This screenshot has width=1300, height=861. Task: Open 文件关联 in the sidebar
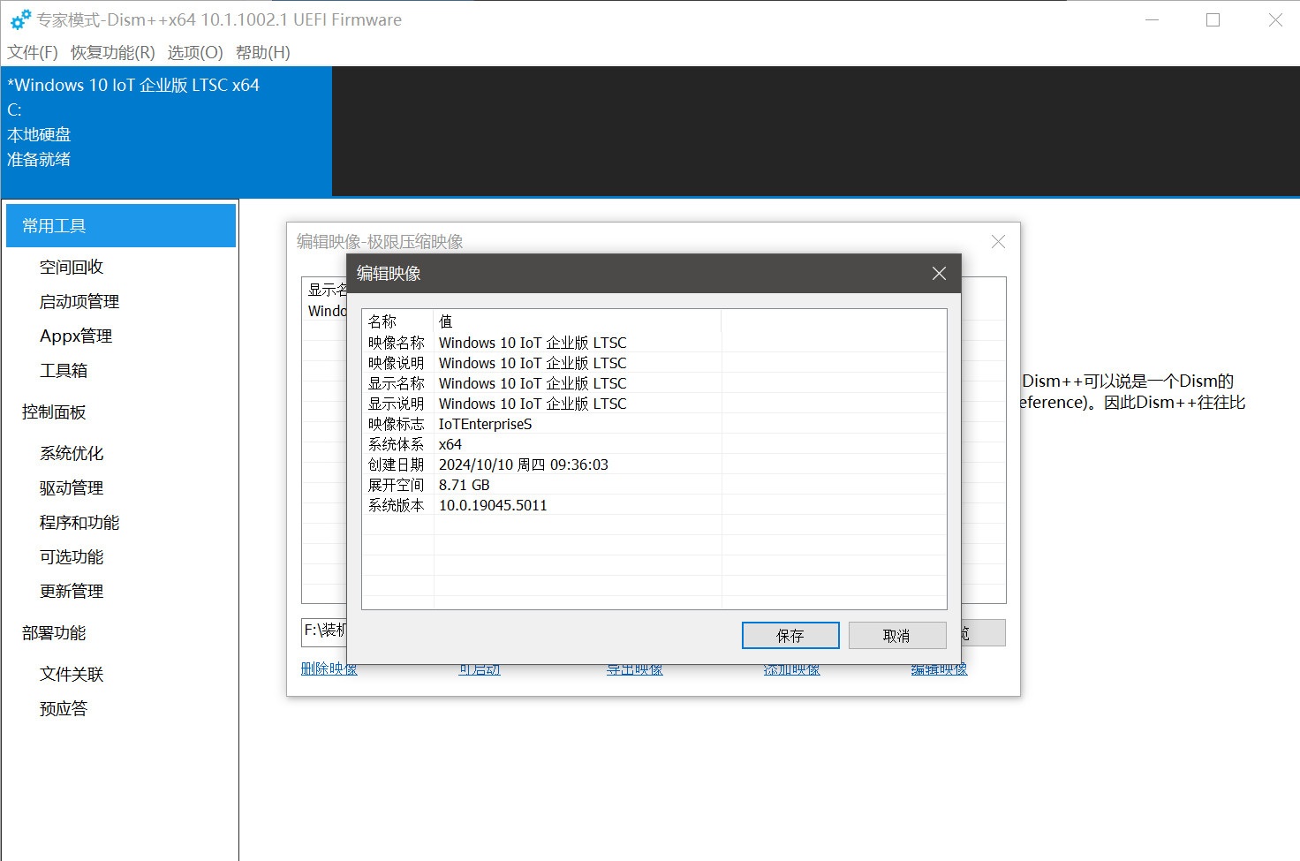tap(72, 674)
